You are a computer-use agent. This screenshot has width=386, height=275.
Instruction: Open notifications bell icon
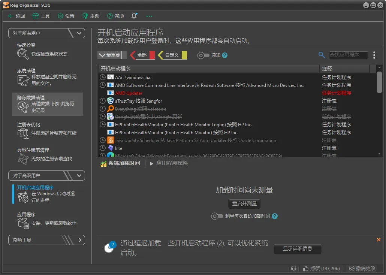[x=134, y=16]
